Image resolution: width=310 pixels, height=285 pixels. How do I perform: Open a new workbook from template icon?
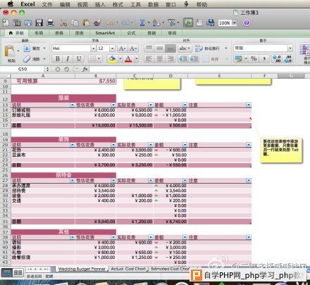coord(17,23)
